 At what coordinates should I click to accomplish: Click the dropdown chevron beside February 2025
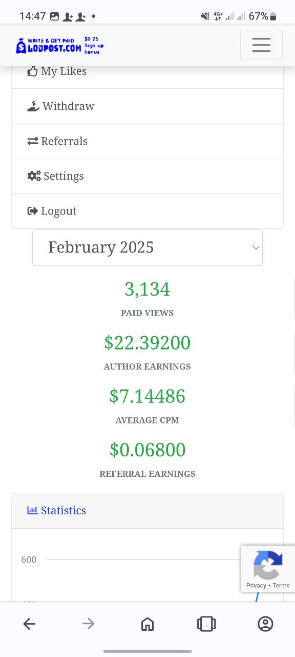(x=256, y=247)
